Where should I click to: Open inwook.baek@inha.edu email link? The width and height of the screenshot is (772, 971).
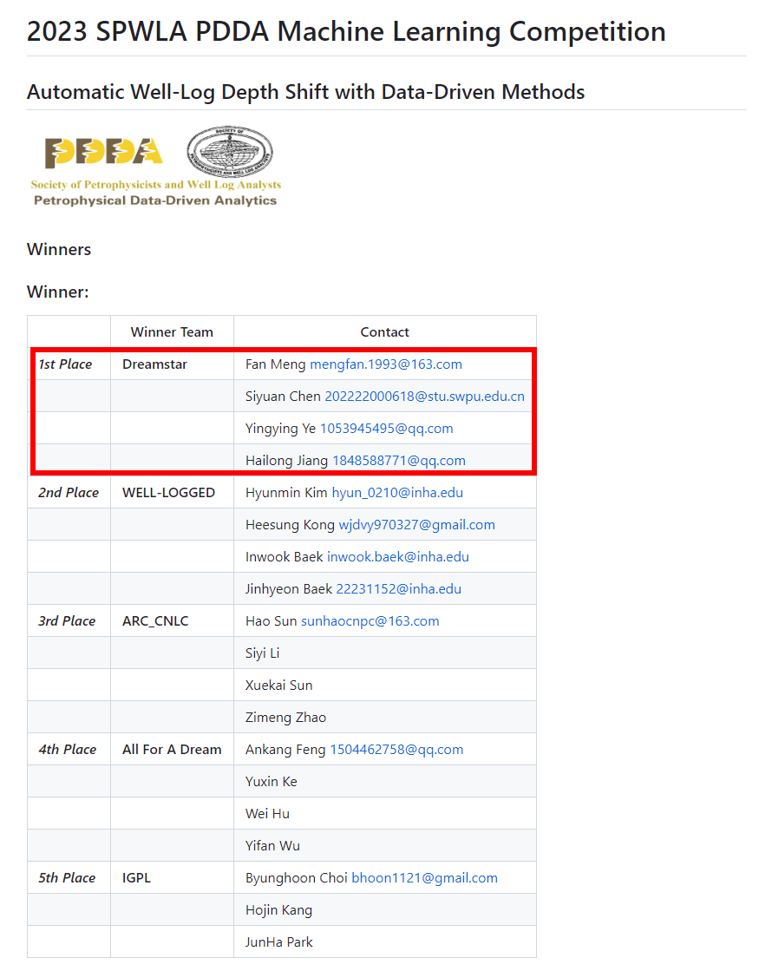coord(397,557)
